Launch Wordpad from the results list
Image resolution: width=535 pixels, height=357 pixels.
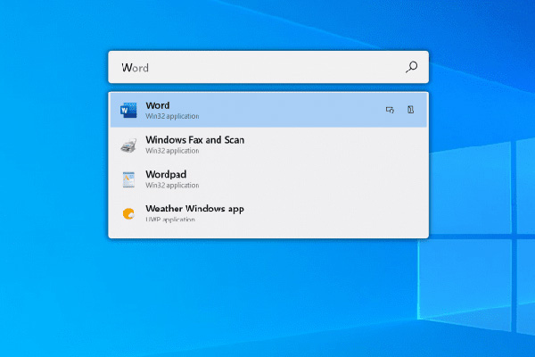268,179
